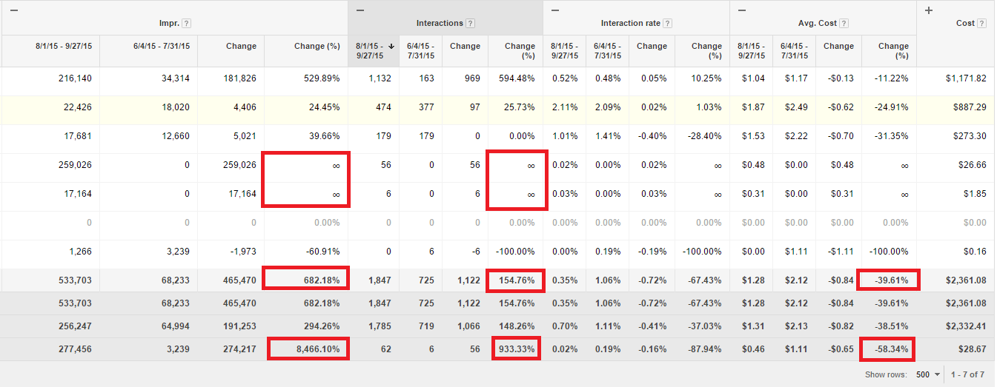This screenshot has width=997, height=387.
Task: Click the -28.40% interaction rate change
Action: pyautogui.click(x=704, y=136)
